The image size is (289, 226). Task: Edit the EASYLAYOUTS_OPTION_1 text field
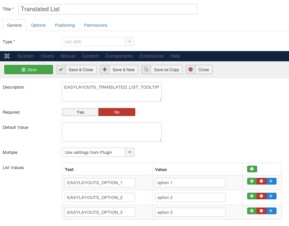click(100, 183)
